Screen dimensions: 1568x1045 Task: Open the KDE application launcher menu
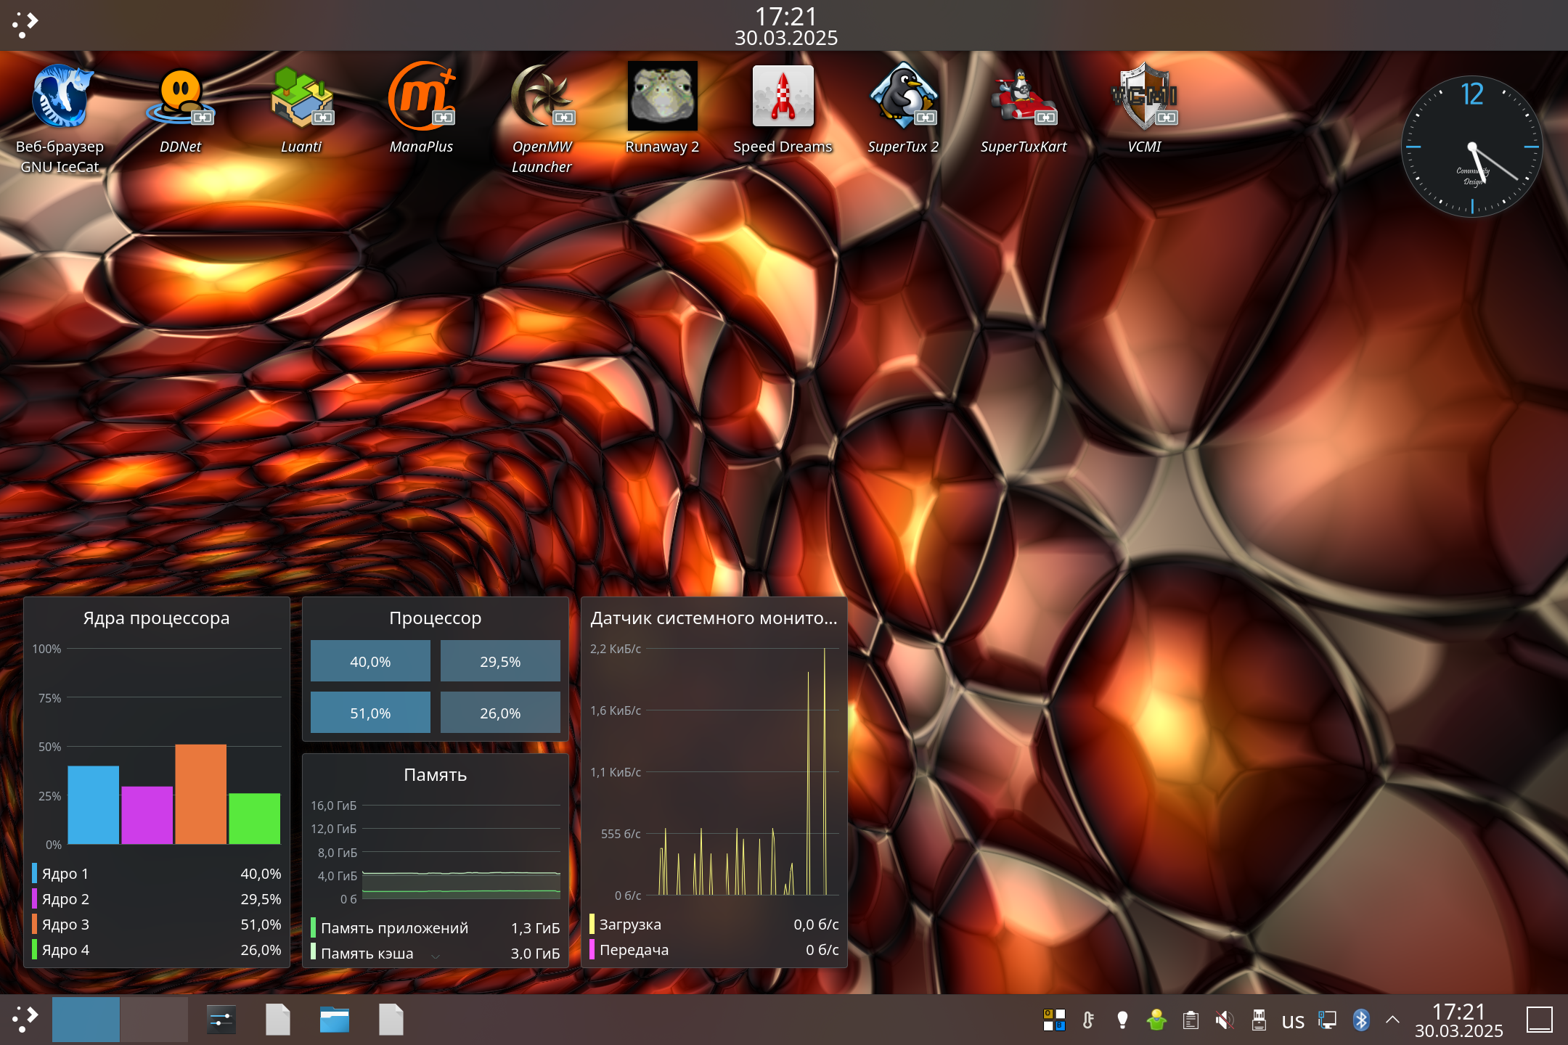coord(25,1020)
